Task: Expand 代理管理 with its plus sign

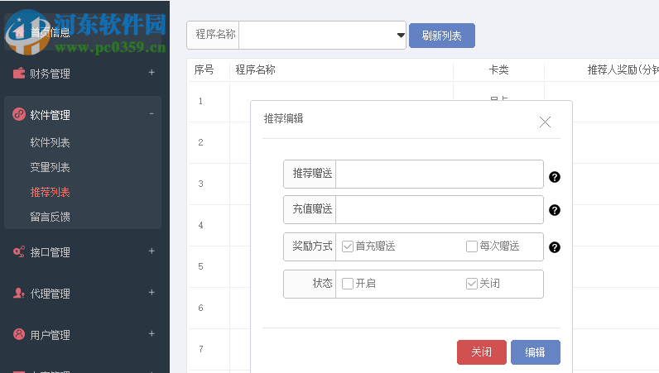Action: coord(152,292)
